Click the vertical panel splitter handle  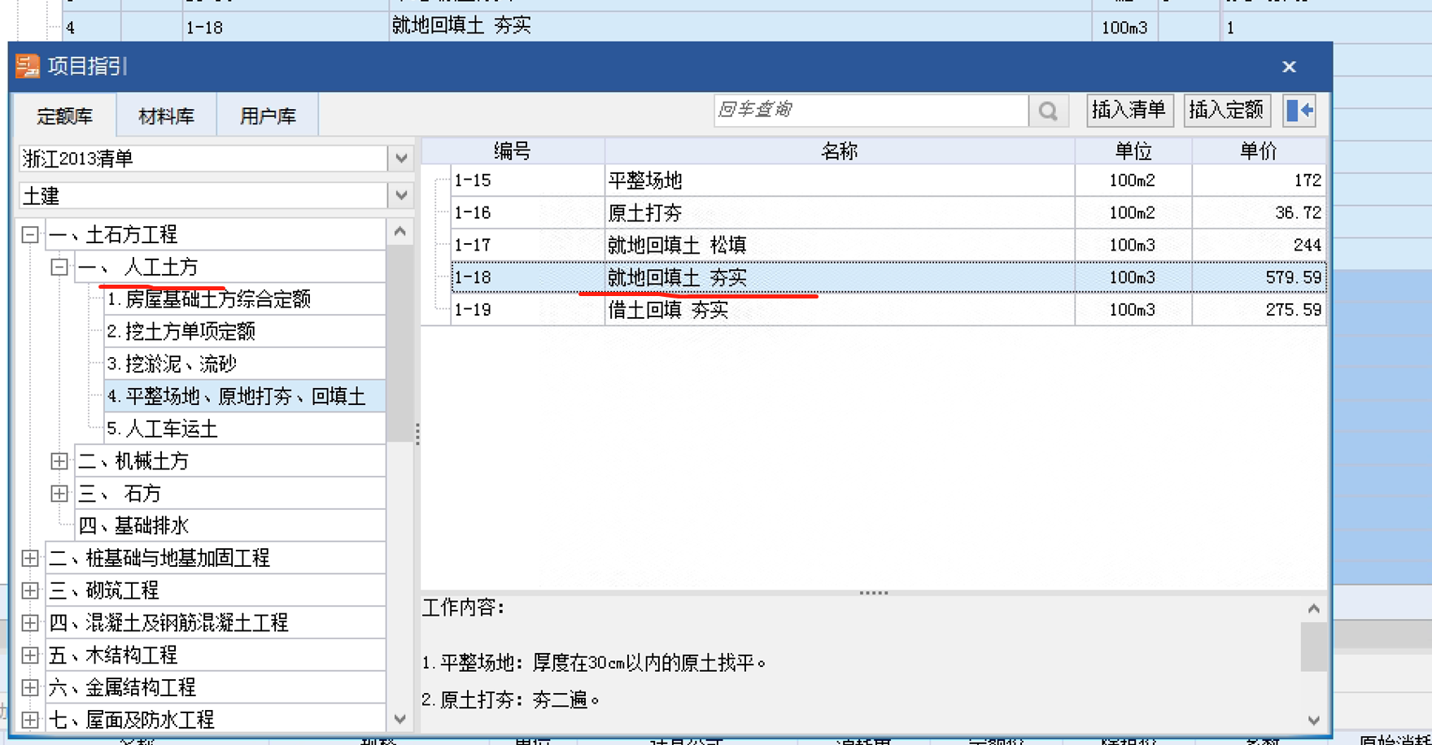point(417,434)
